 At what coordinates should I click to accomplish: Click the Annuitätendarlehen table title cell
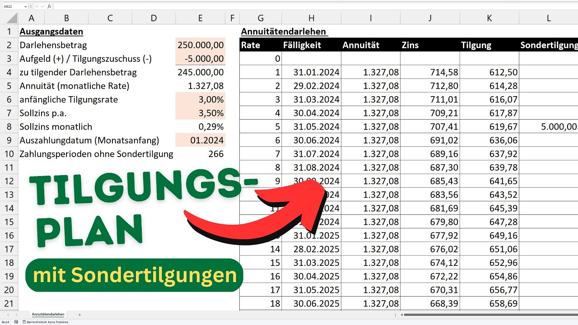click(x=284, y=32)
